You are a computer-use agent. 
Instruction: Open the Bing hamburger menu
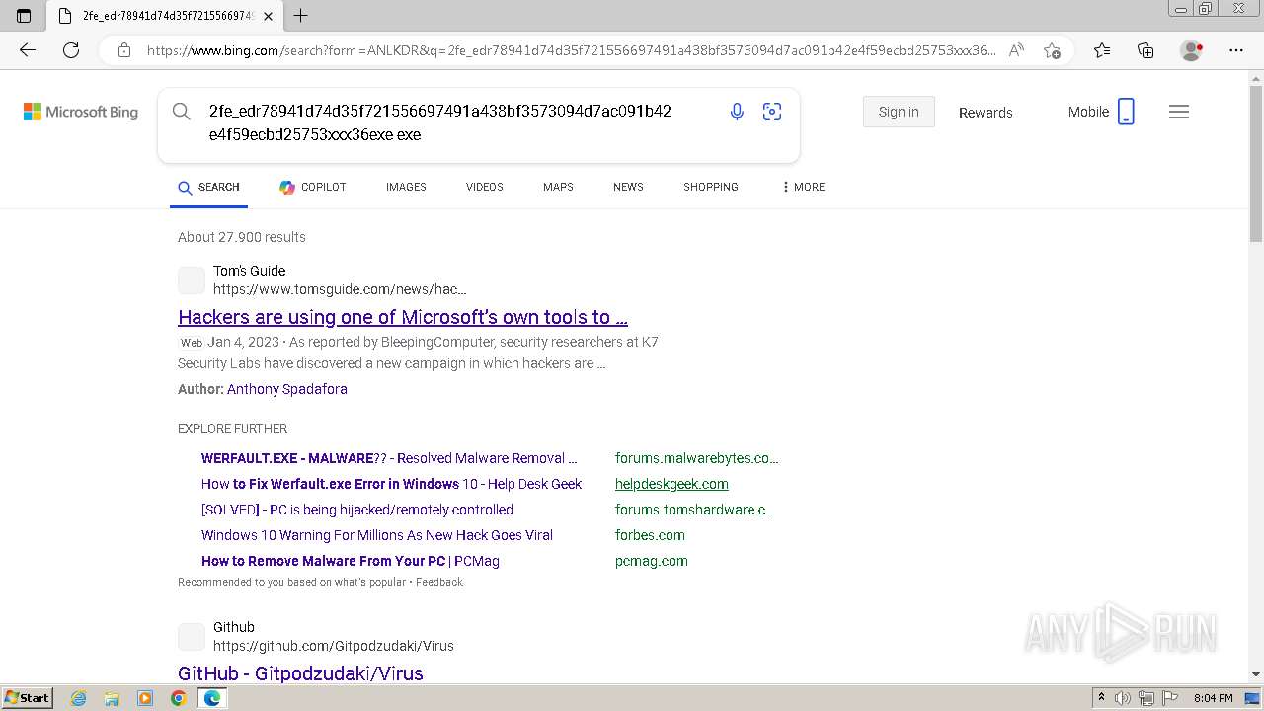1179,112
